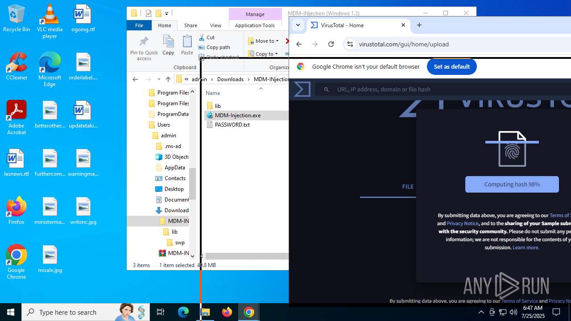571x321 pixels.
Task: Click Cut in Explorer ribbon
Action: 207,37
